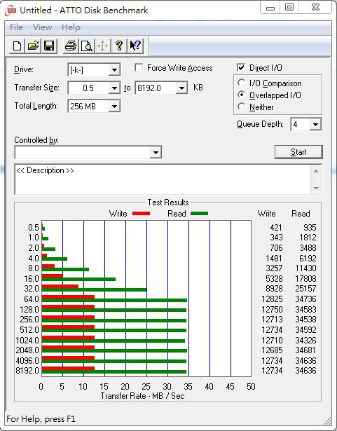The height and width of the screenshot is (431, 337).
Task: Open a benchmark file with folder icon
Action: pos(33,46)
